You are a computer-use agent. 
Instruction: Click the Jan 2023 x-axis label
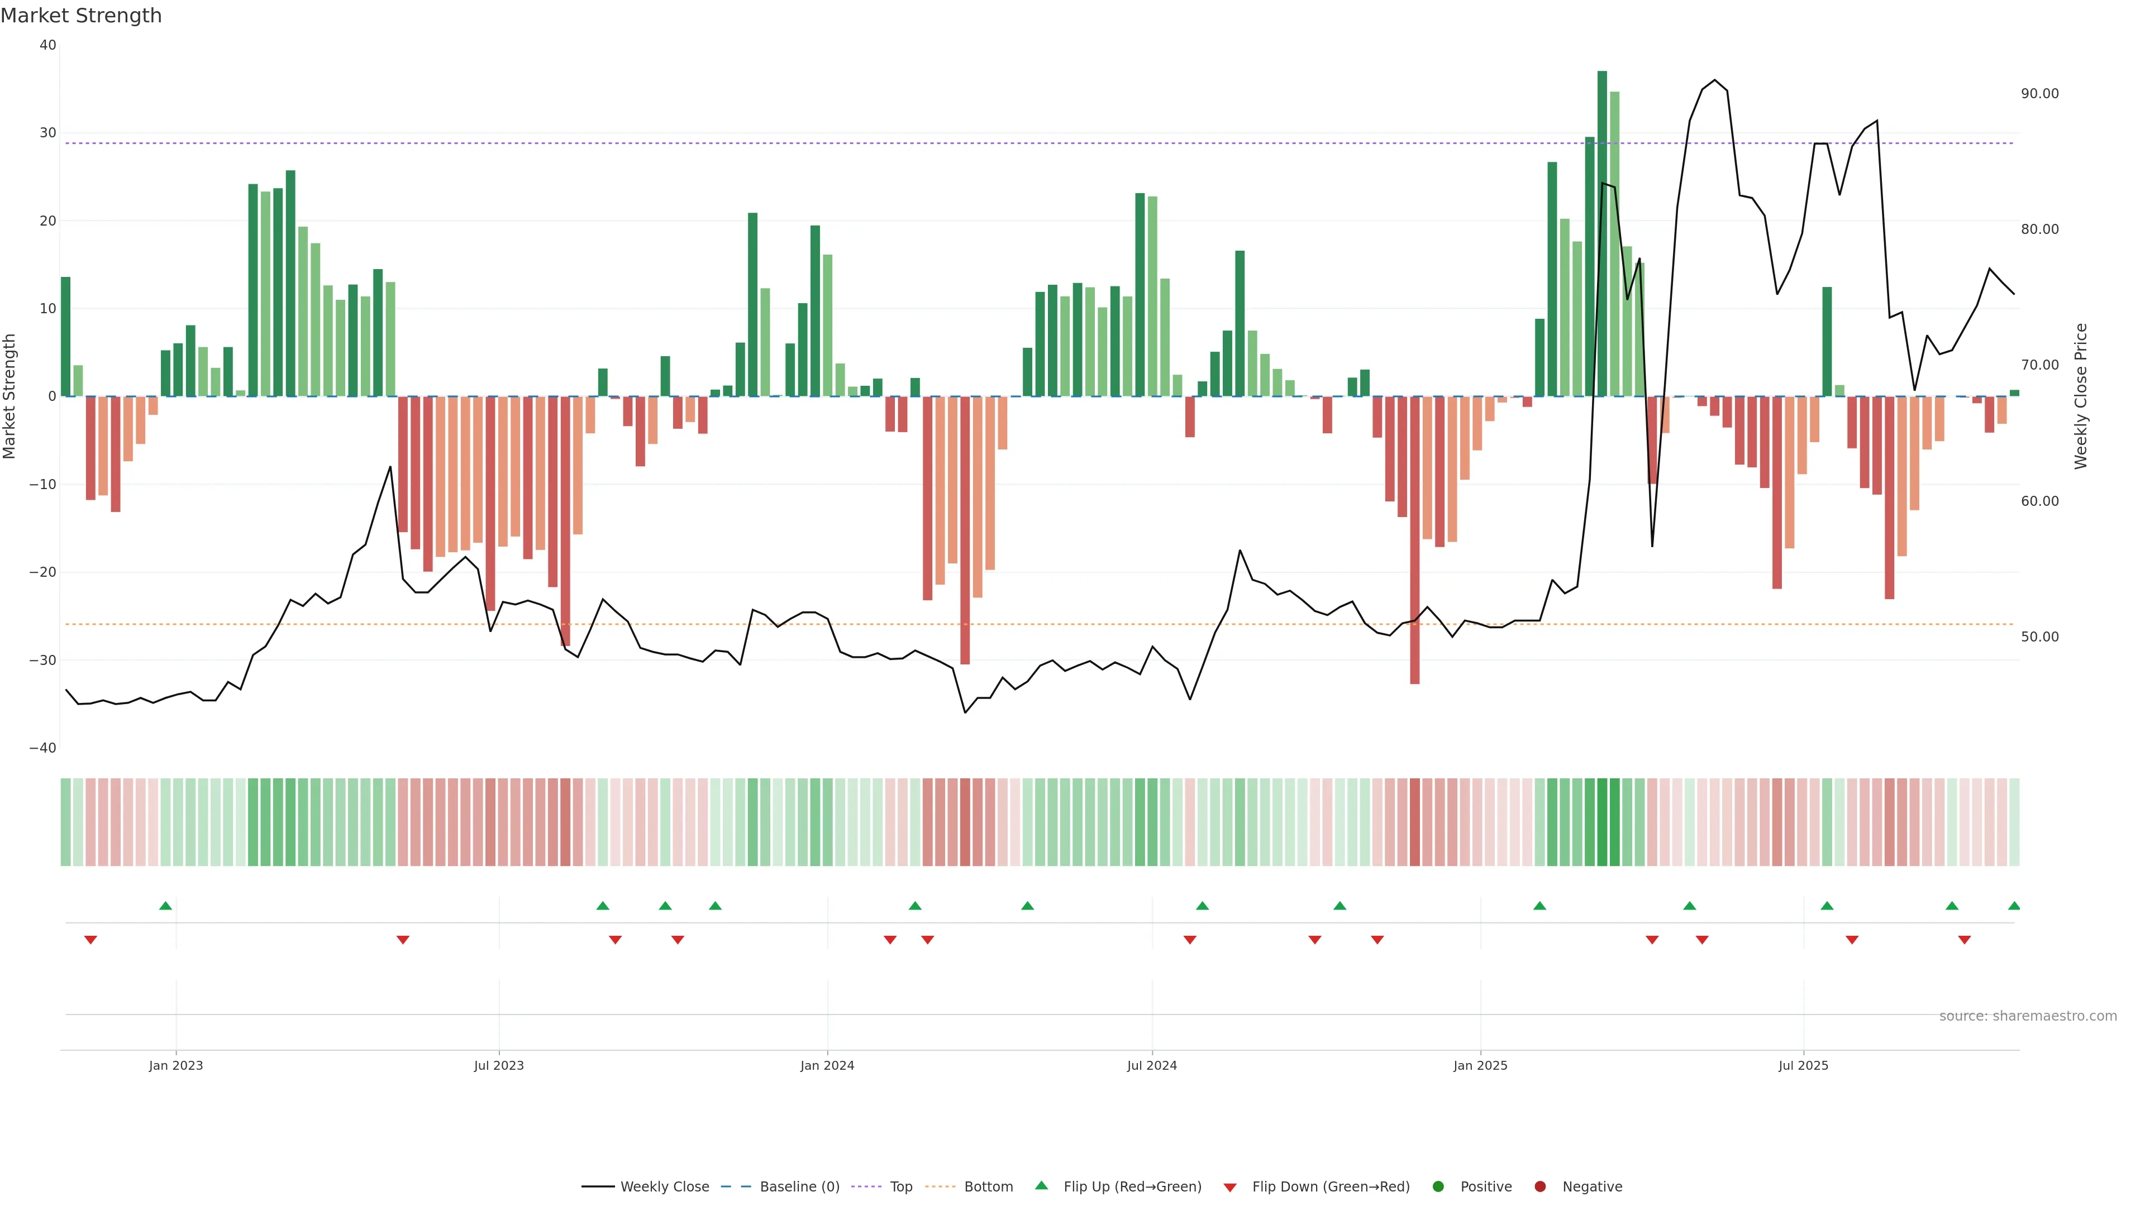[176, 1065]
